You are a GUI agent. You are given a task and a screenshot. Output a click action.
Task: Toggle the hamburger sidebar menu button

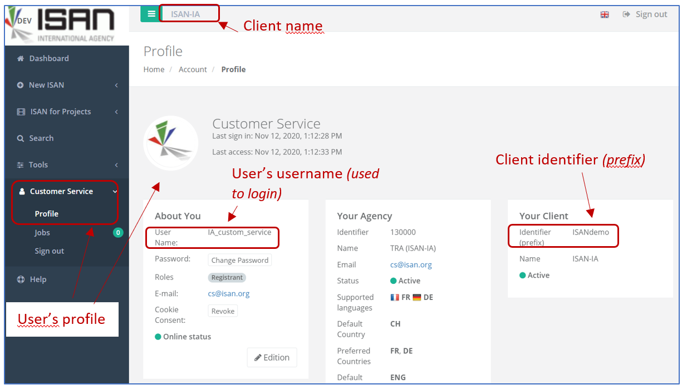tap(151, 14)
